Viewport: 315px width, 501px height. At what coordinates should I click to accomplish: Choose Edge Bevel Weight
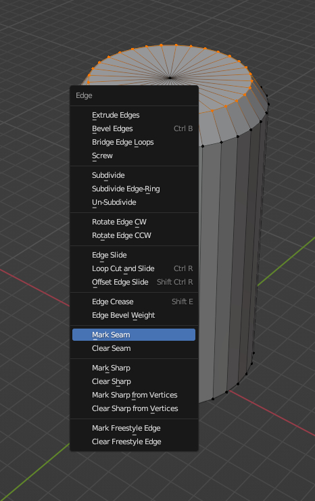(x=134, y=315)
